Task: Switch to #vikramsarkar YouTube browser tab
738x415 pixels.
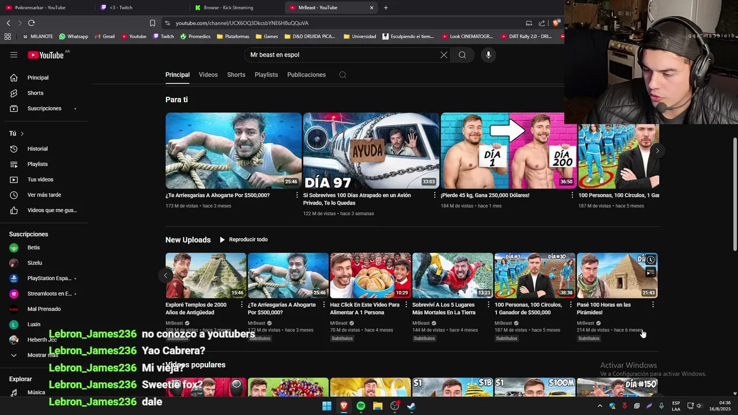Action: tap(46, 7)
